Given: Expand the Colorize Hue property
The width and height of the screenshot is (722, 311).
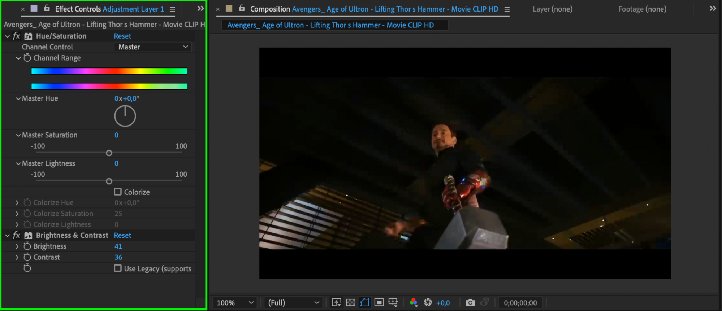Looking at the screenshot, I should pyautogui.click(x=17, y=203).
